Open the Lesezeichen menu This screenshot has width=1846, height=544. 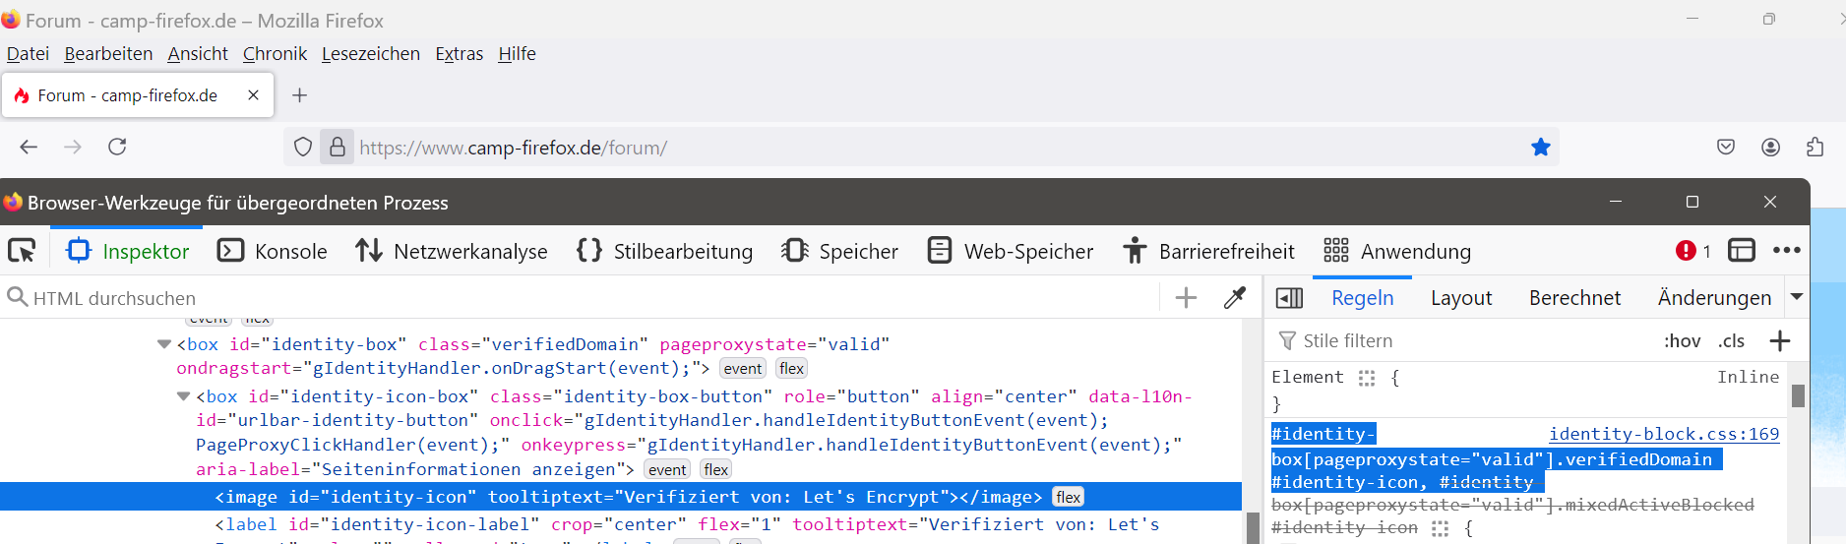coord(370,54)
